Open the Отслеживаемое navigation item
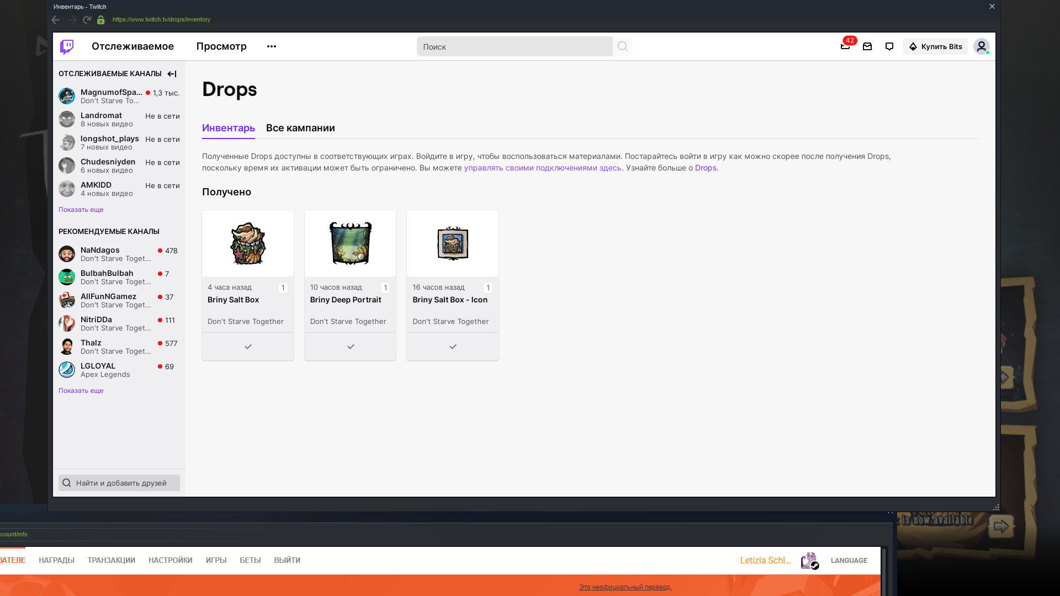This screenshot has height=596, width=1060. click(132, 46)
